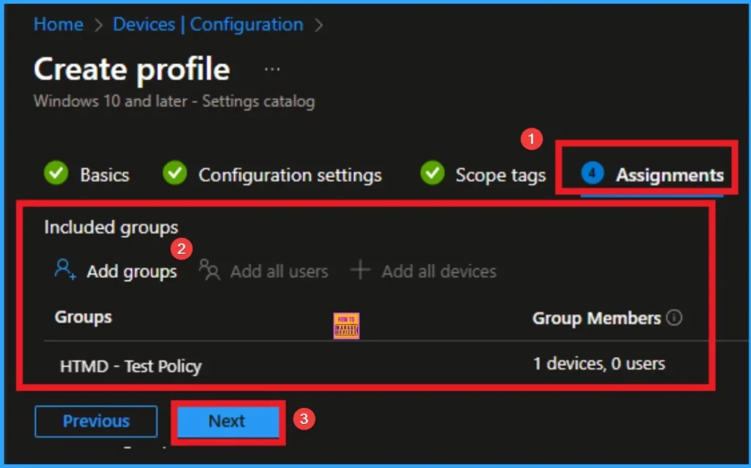This screenshot has height=468, width=751.
Task: Open the Devices | Configuration breadcrumb link
Action: coord(206,24)
